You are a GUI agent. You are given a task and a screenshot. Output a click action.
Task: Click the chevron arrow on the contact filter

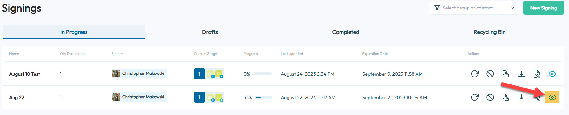(x=513, y=8)
